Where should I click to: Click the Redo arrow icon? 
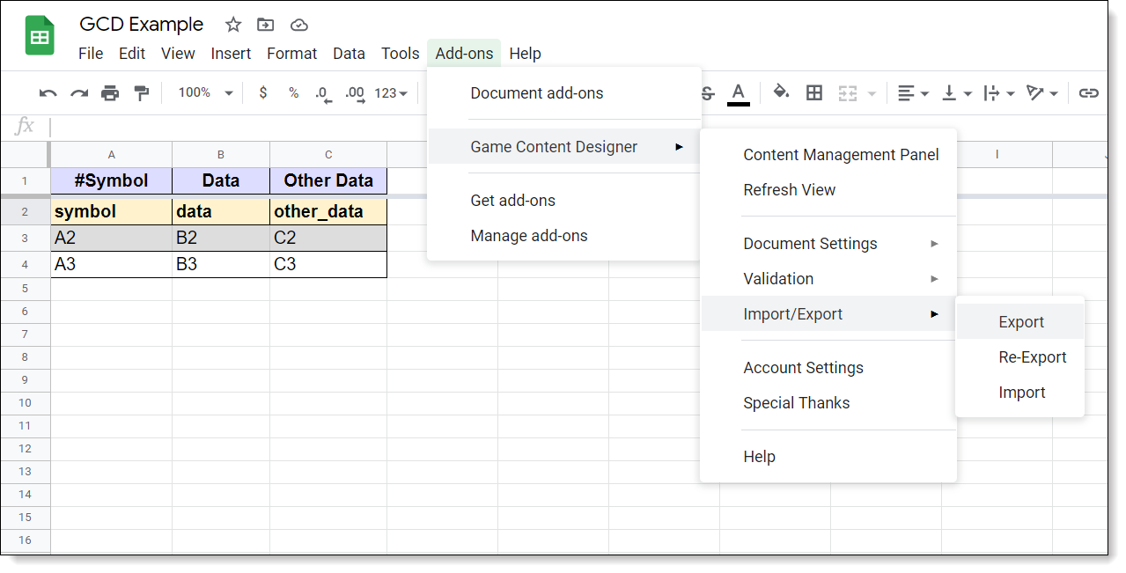click(x=79, y=93)
